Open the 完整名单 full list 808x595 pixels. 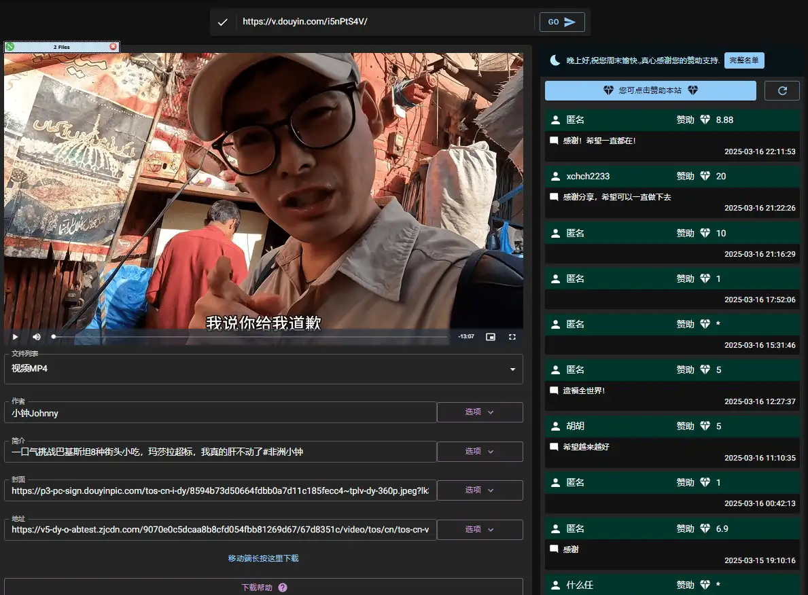(x=744, y=60)
